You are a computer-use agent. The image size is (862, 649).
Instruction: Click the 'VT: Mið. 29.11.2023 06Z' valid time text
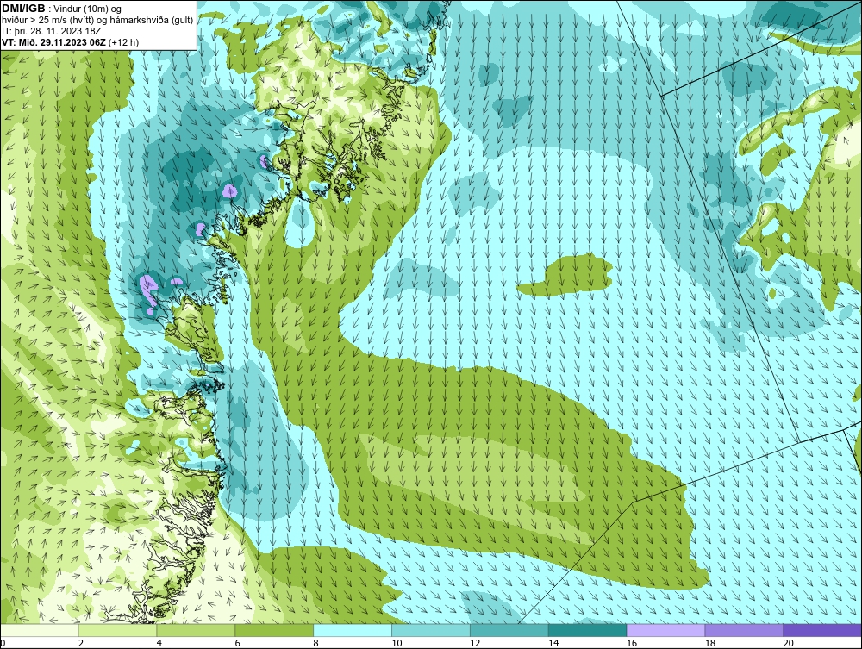pos(53,42)
